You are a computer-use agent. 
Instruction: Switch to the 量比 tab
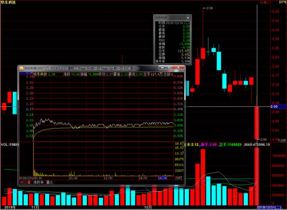tap(49, 182)
